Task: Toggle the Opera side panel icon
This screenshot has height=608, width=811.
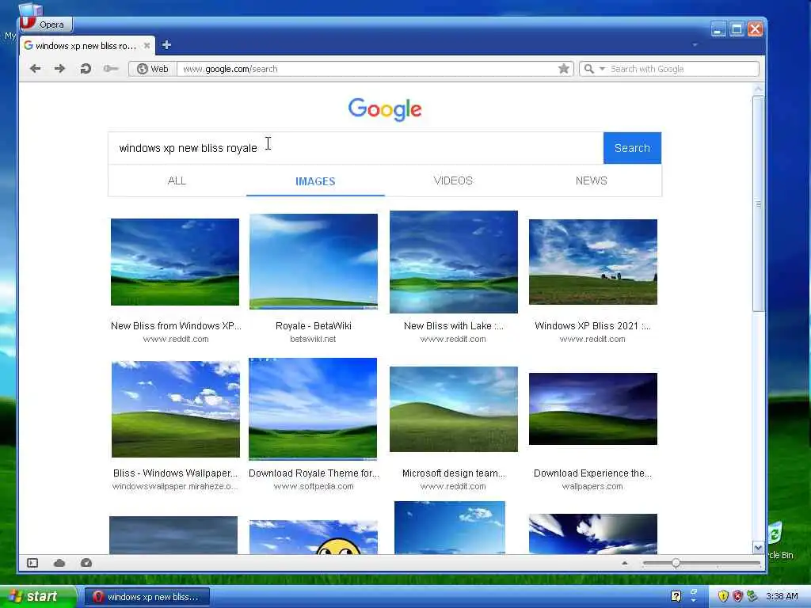Action: (32, 563)
